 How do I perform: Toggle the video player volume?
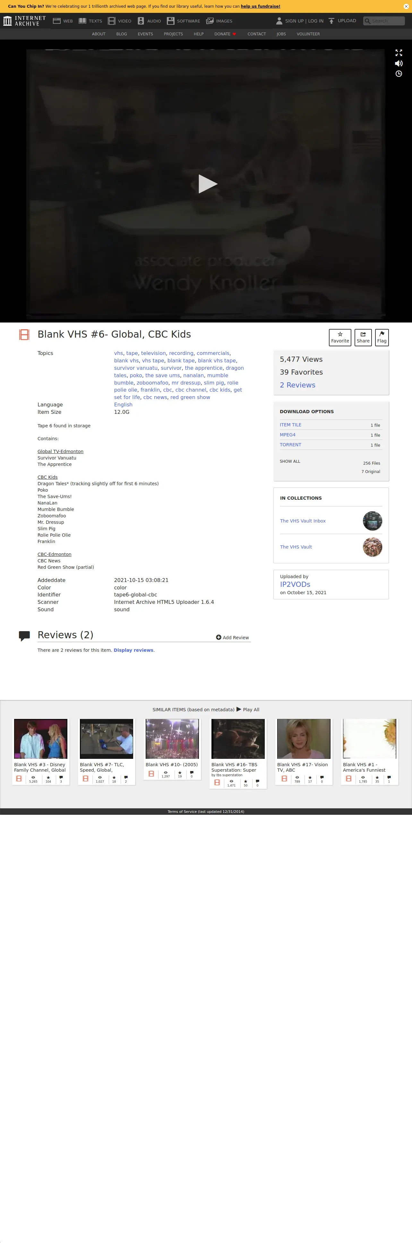(x=399, y=63)
